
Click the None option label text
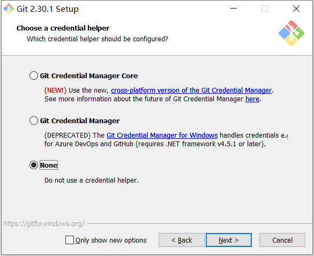coord(49,165)
